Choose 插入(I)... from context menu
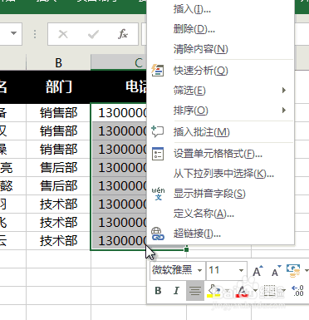The width and height of the screenshot is (309, 320). pos(220,9)
